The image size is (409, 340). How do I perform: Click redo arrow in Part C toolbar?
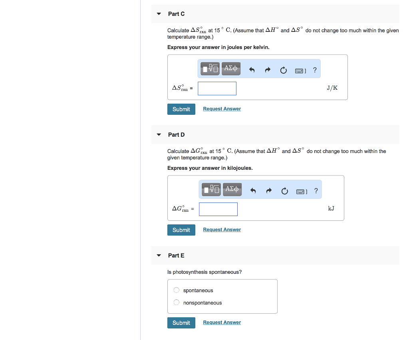pos(268,70)
